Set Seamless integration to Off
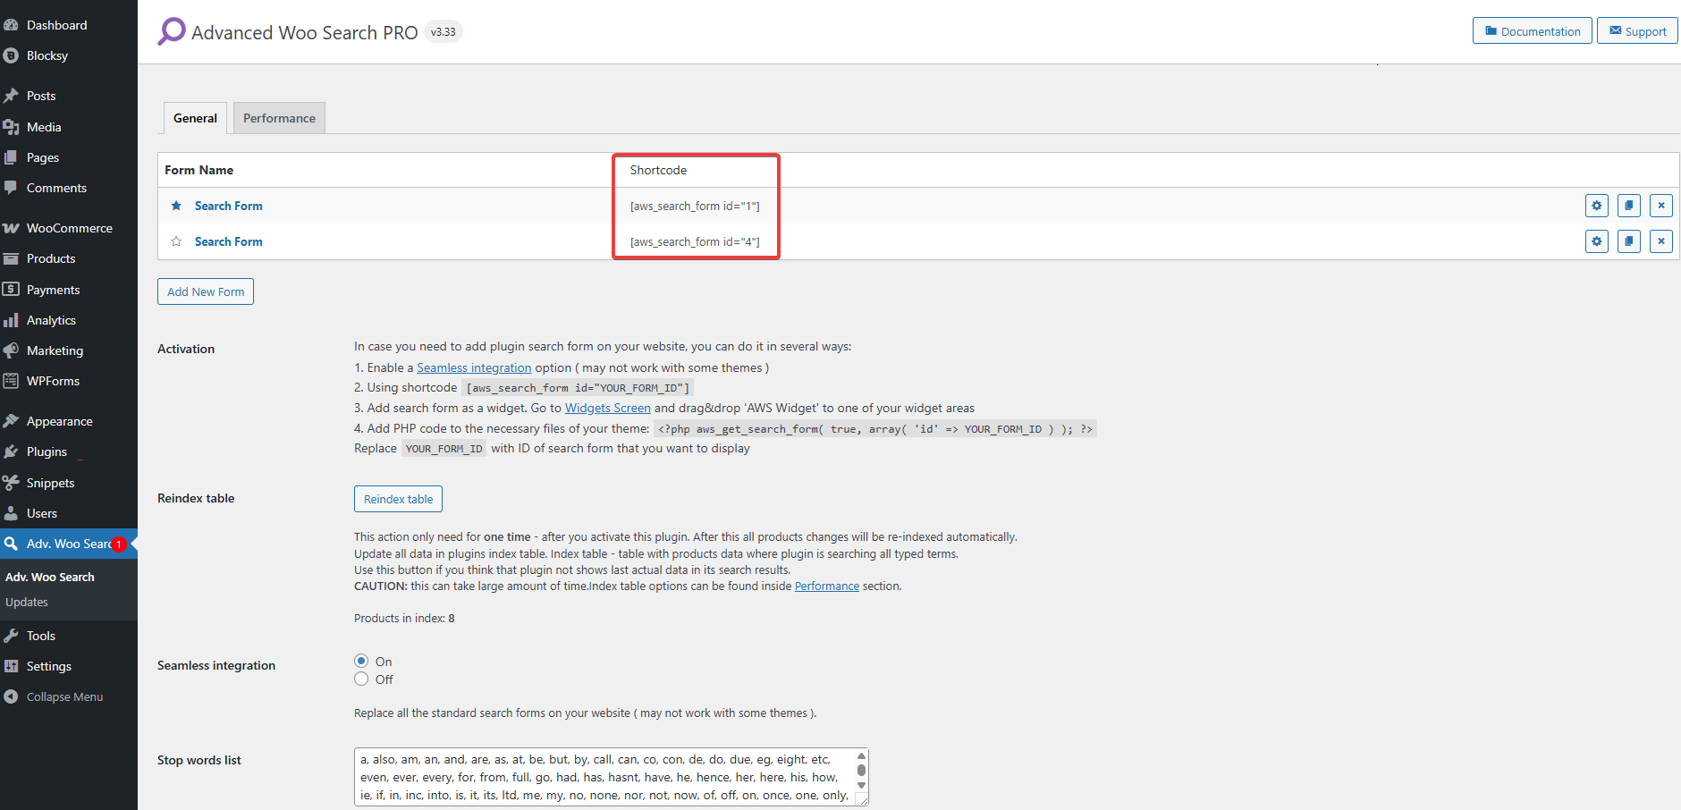 point(361,679)
